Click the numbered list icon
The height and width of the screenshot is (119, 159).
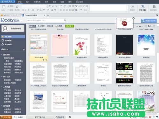click(65, 6)
